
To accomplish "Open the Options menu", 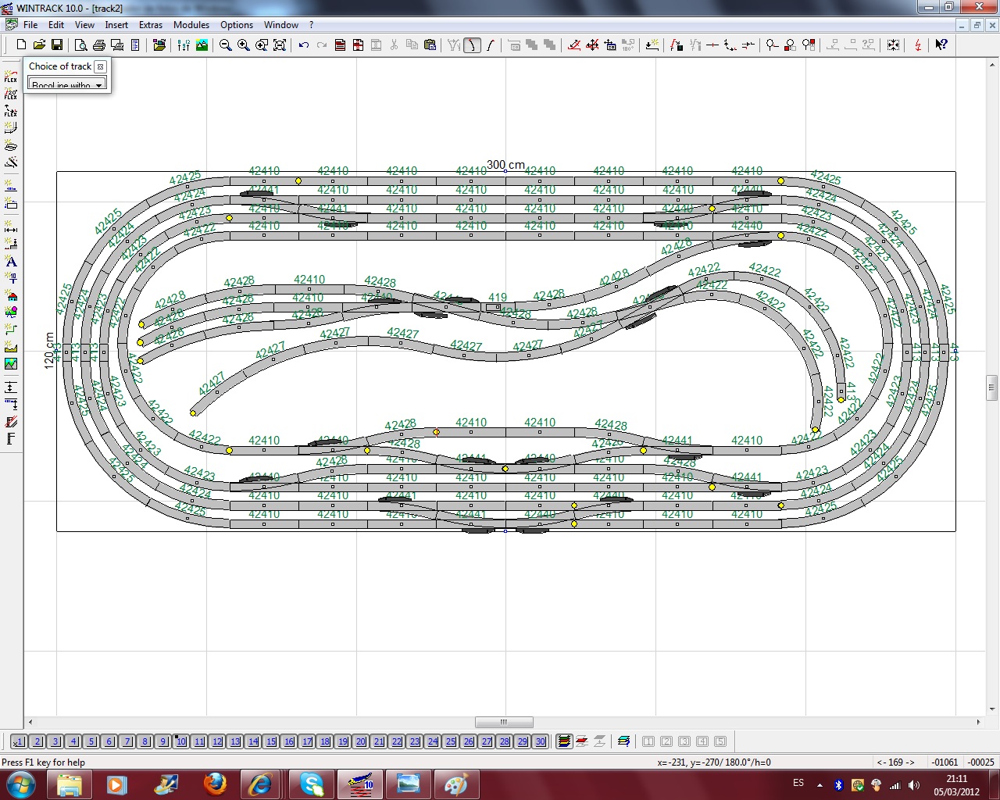I will 237,25.
